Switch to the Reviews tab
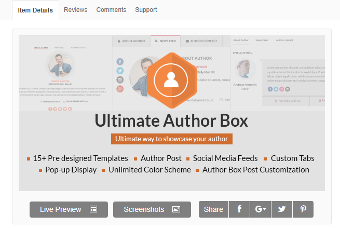340x228 pixels. click(x=75, y=10)
